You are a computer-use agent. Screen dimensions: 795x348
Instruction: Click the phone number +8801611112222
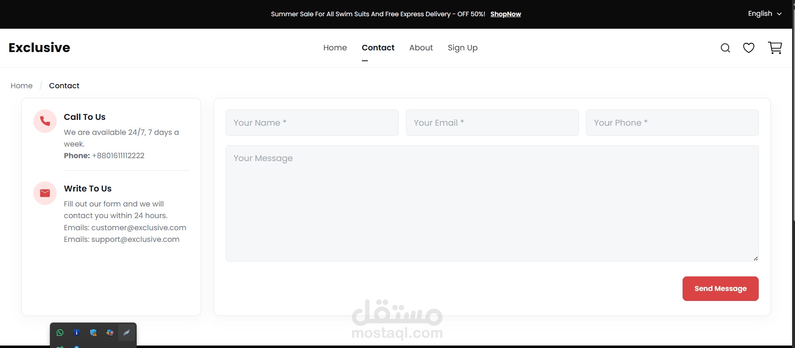118,156
